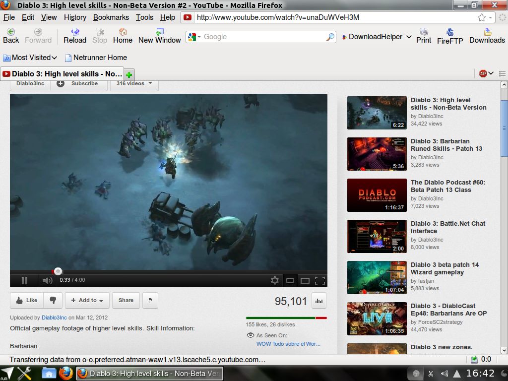Screen dimensions: 508x381
Task: Bookmark this page with the star
Action: point(481,17)
